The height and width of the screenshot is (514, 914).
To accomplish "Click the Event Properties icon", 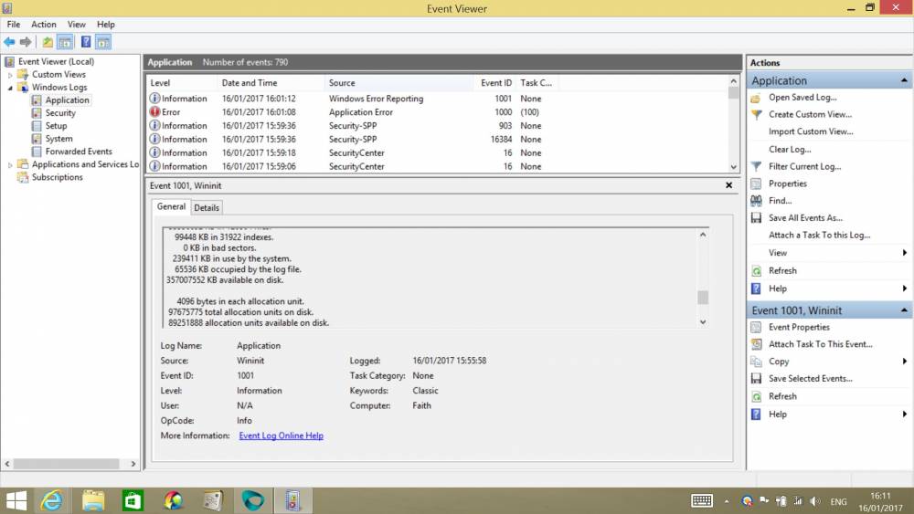I will click(756, 327).
